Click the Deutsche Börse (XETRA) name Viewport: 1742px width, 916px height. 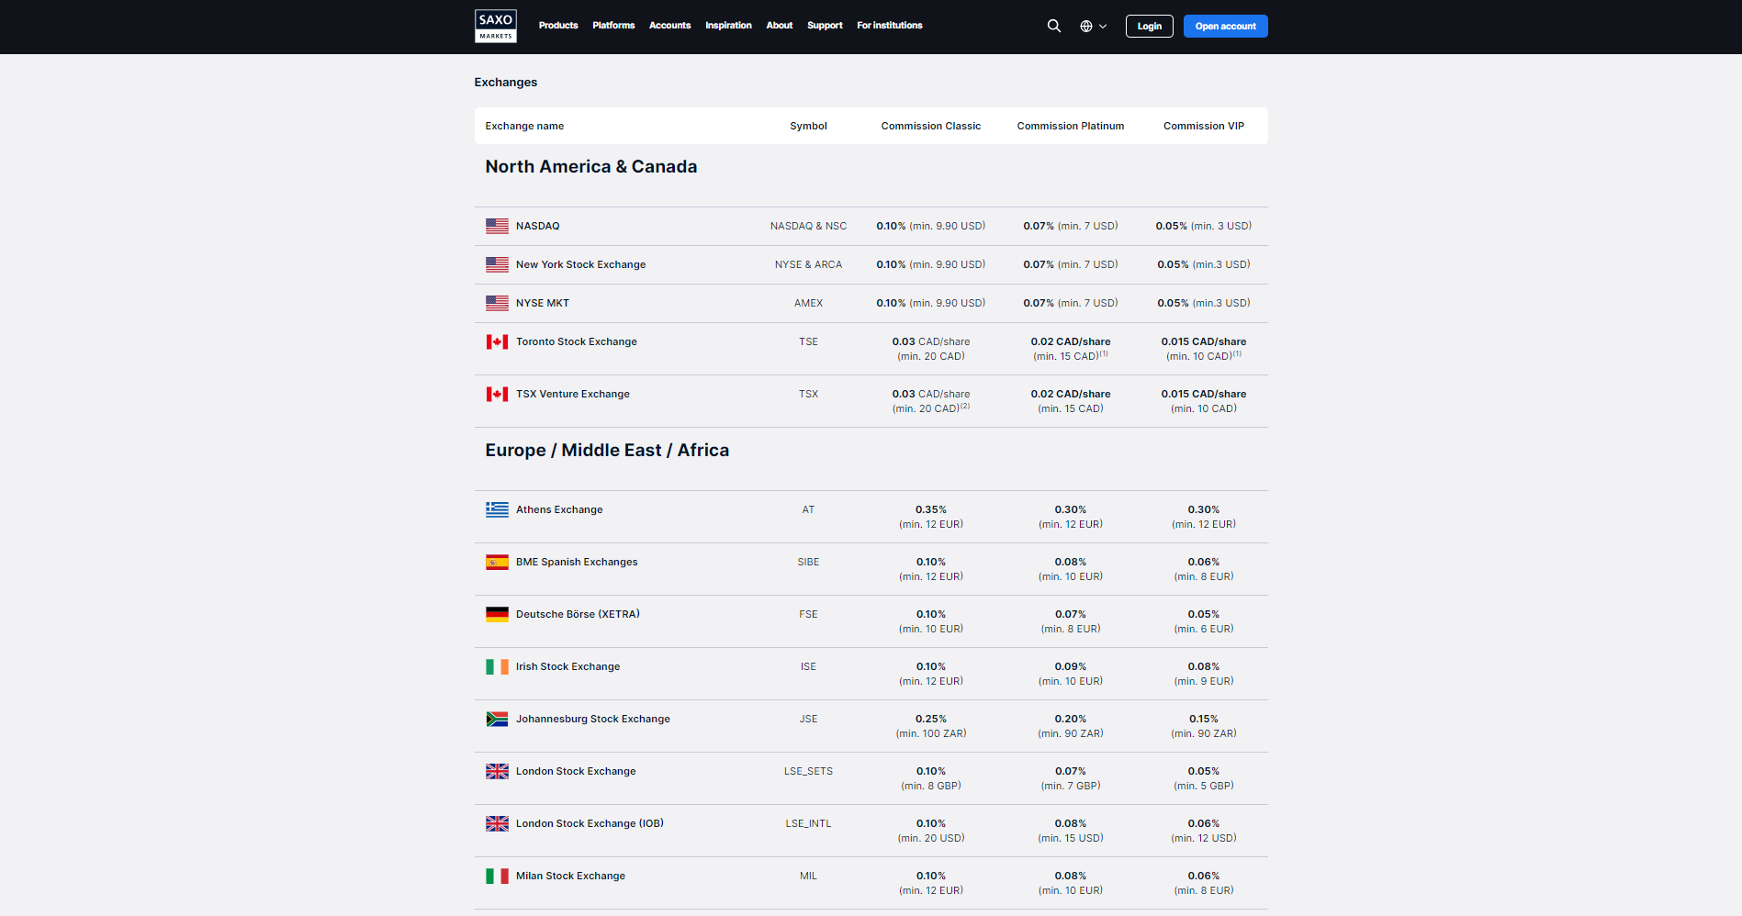click(578, 614)
